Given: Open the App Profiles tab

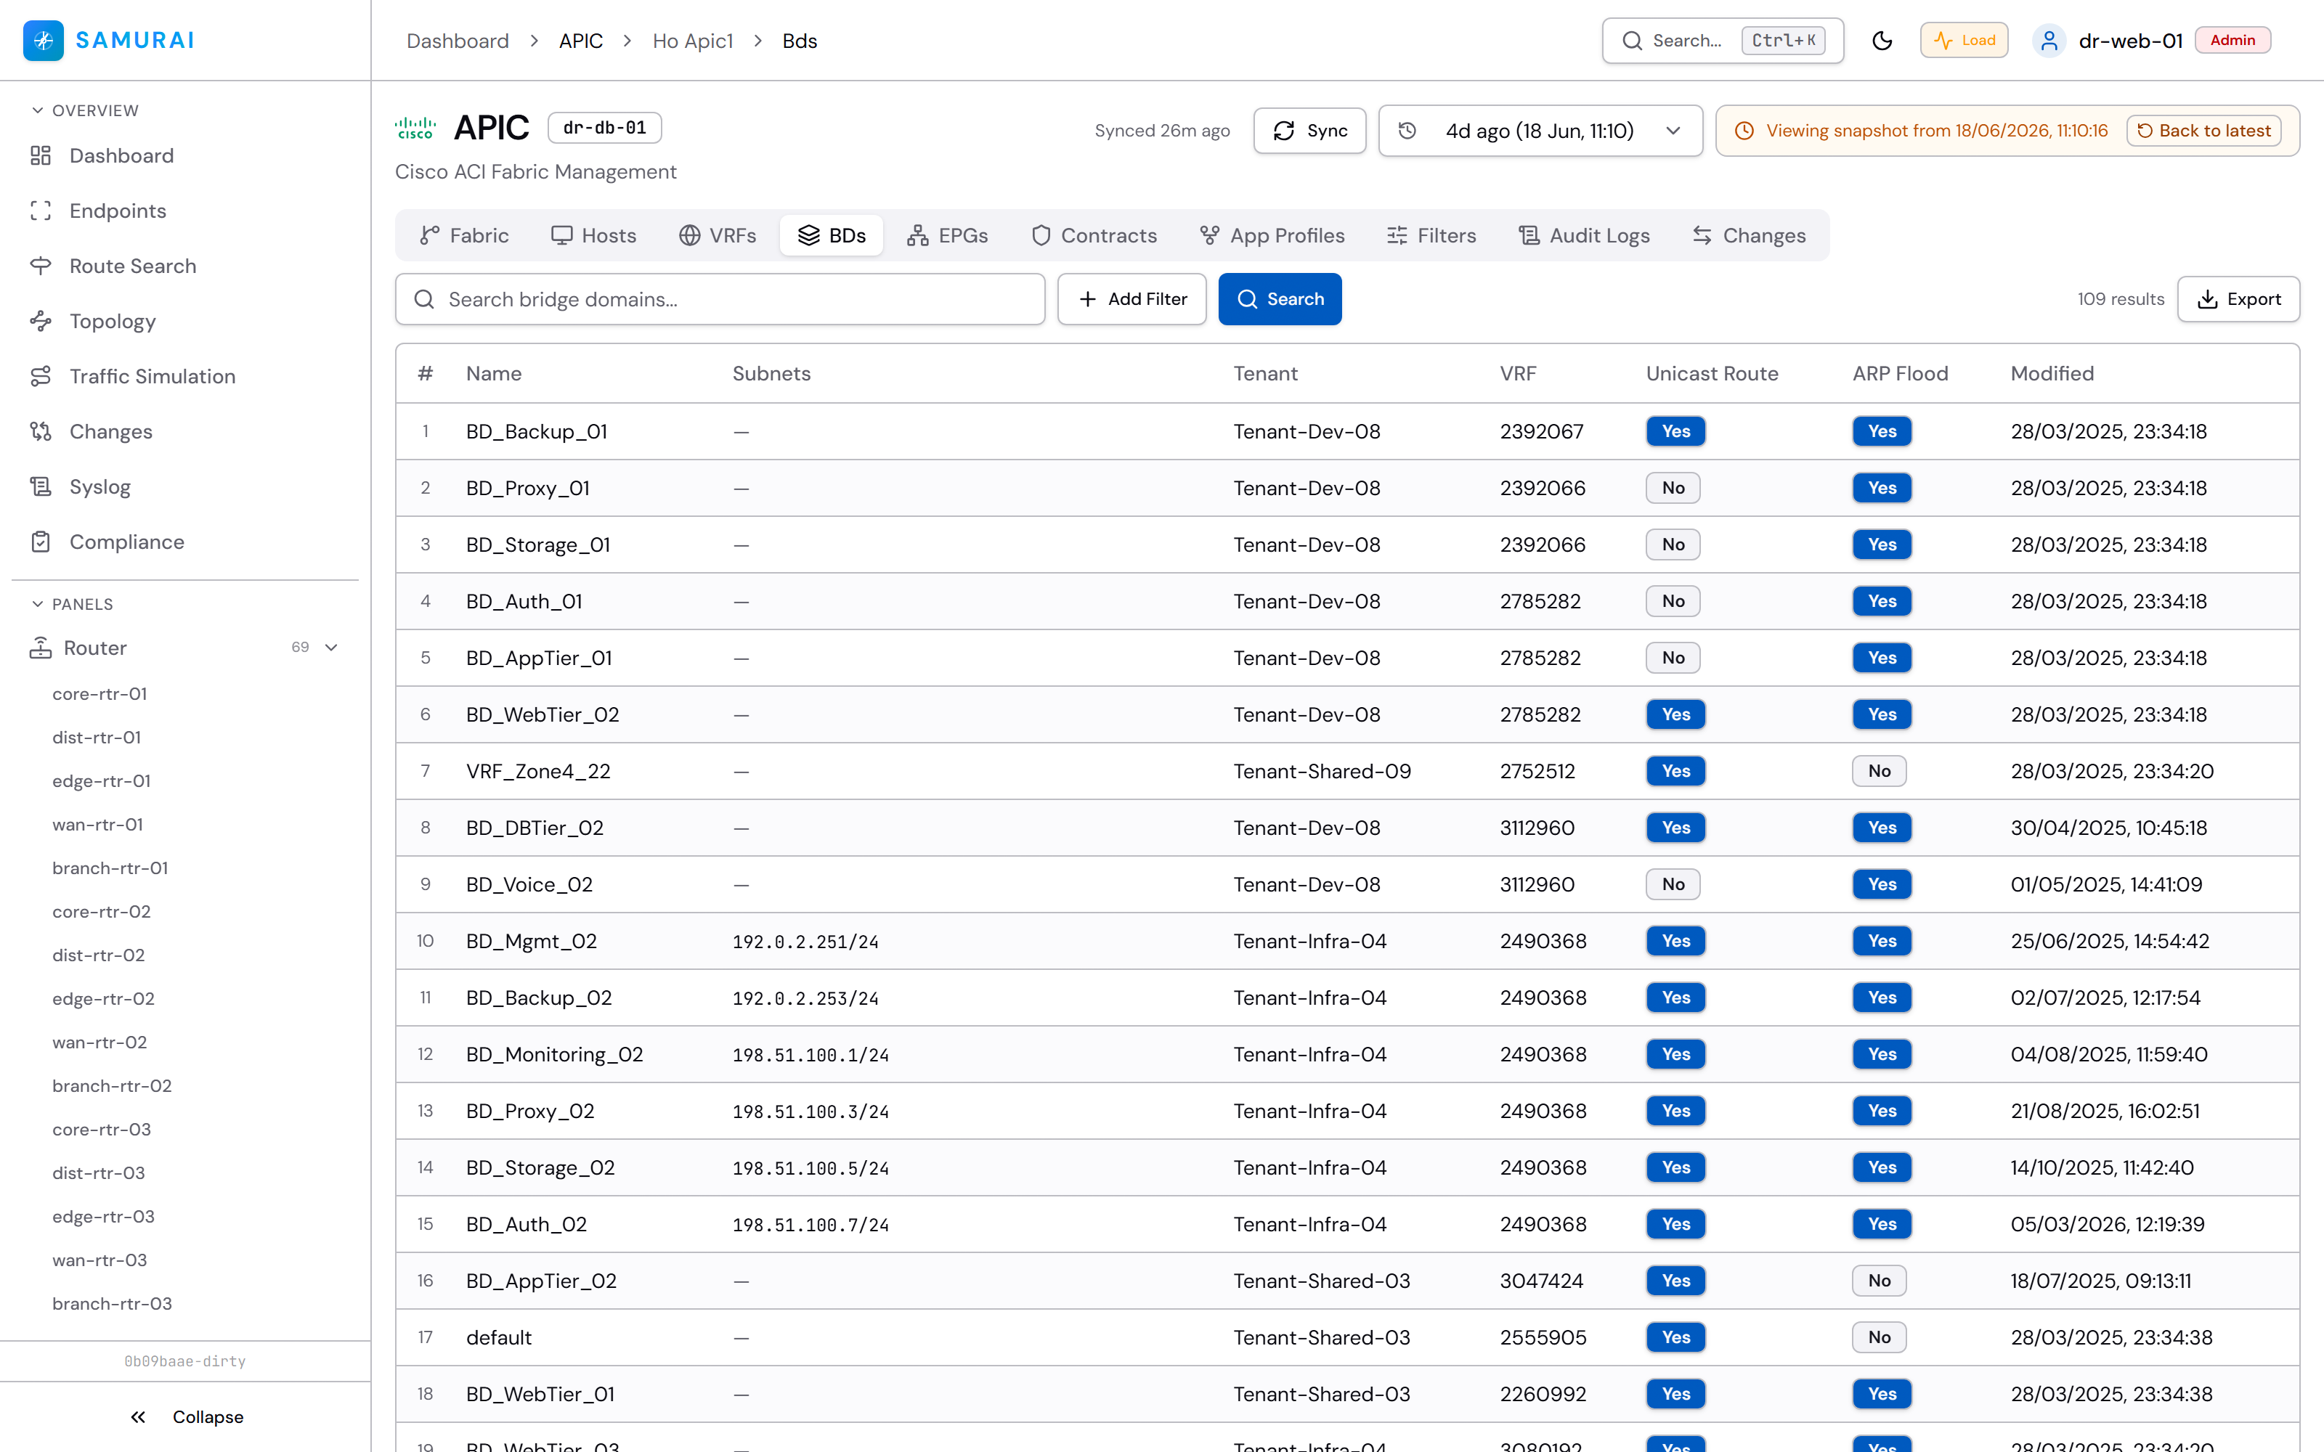Looking at the screenshot, I should click(1272, 235).
